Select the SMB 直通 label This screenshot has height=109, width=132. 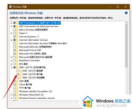coord(24,81)
